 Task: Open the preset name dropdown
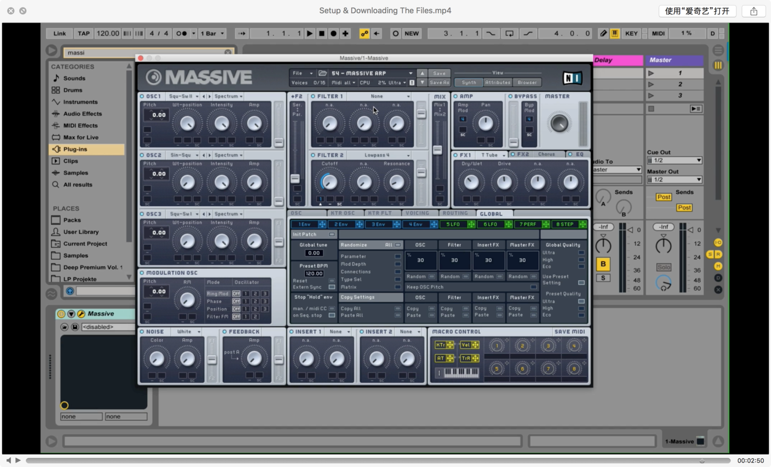click(372, 73)
